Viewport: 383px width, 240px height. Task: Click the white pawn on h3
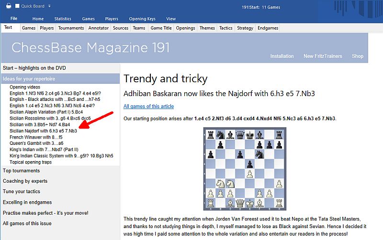click(x=279, y=184)
